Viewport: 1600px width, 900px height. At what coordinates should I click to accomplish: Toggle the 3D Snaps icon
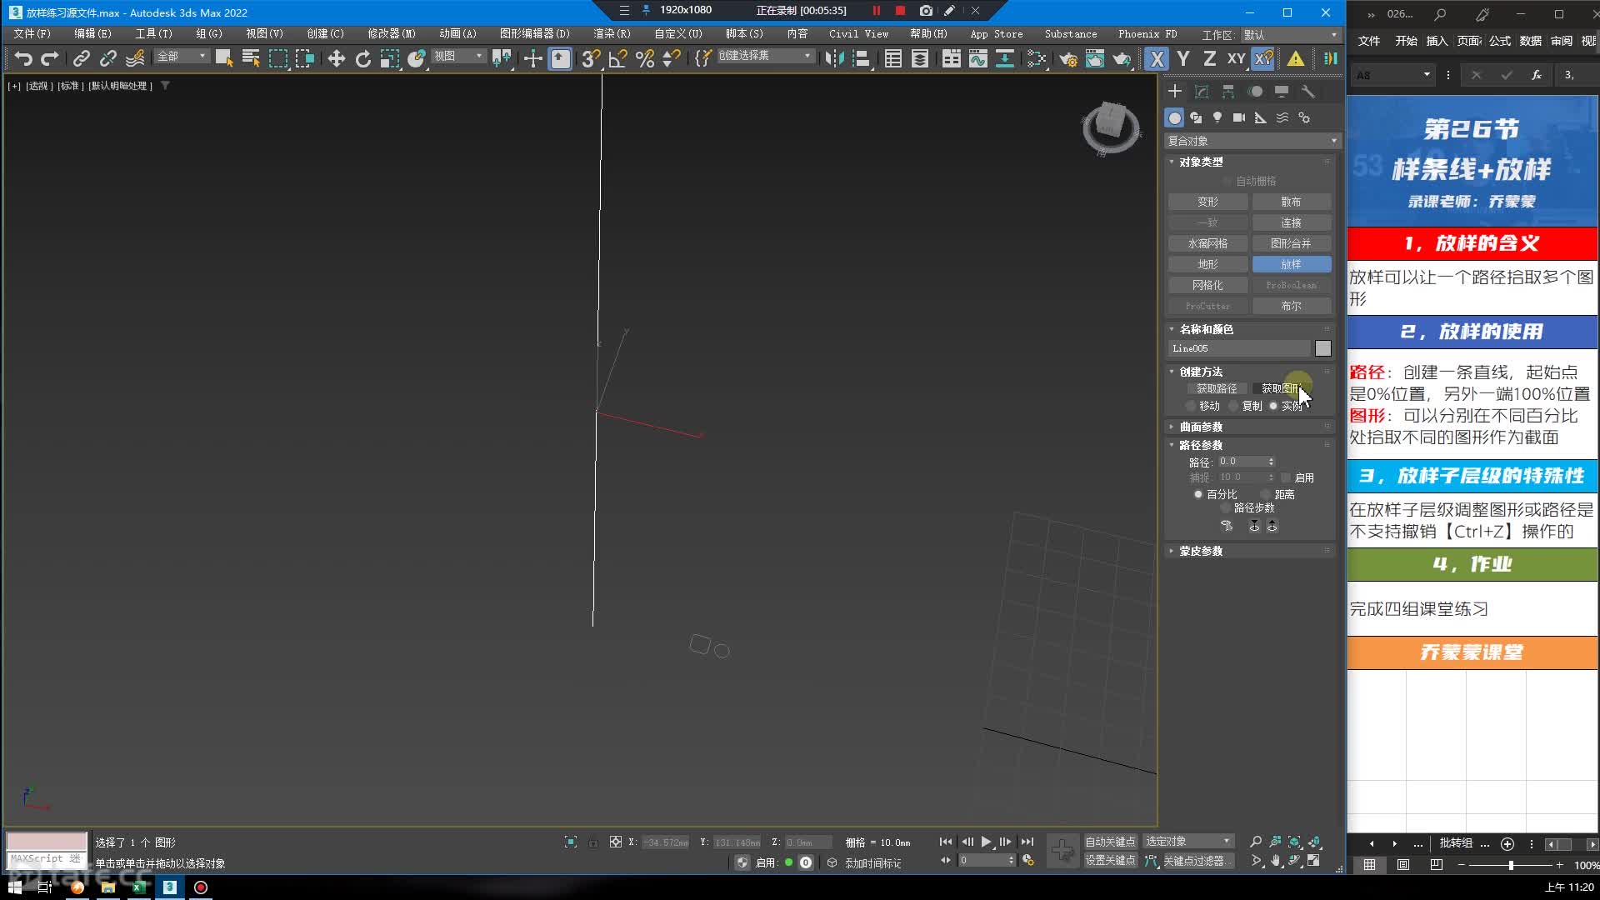tap(590, 58)
